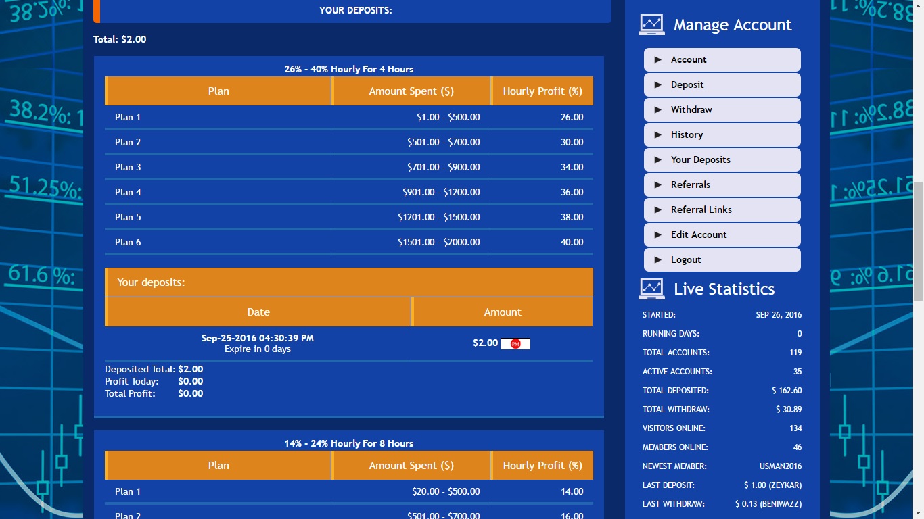Screen dimensions: 924x519
Task: Click the Perfect Money PM payment icon
Action: [x=515, y=344]
